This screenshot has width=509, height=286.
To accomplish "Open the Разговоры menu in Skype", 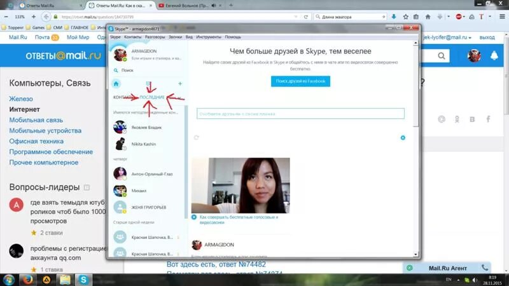I will [155, 37].
